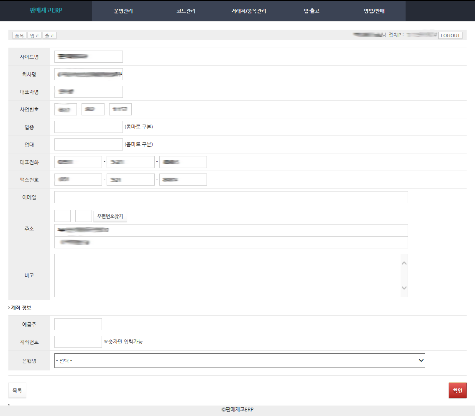Go back with the 목록 button

tap(17, 390)
